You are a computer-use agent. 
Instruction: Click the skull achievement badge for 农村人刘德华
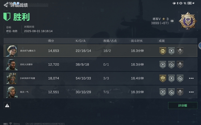click(180, 64)
